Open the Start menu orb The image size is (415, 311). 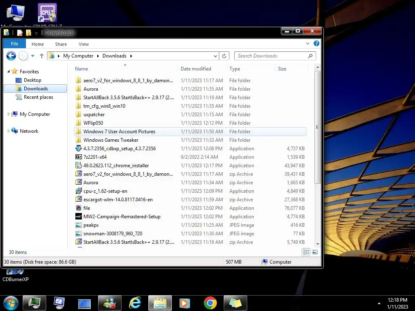click(x=11, y=303)
